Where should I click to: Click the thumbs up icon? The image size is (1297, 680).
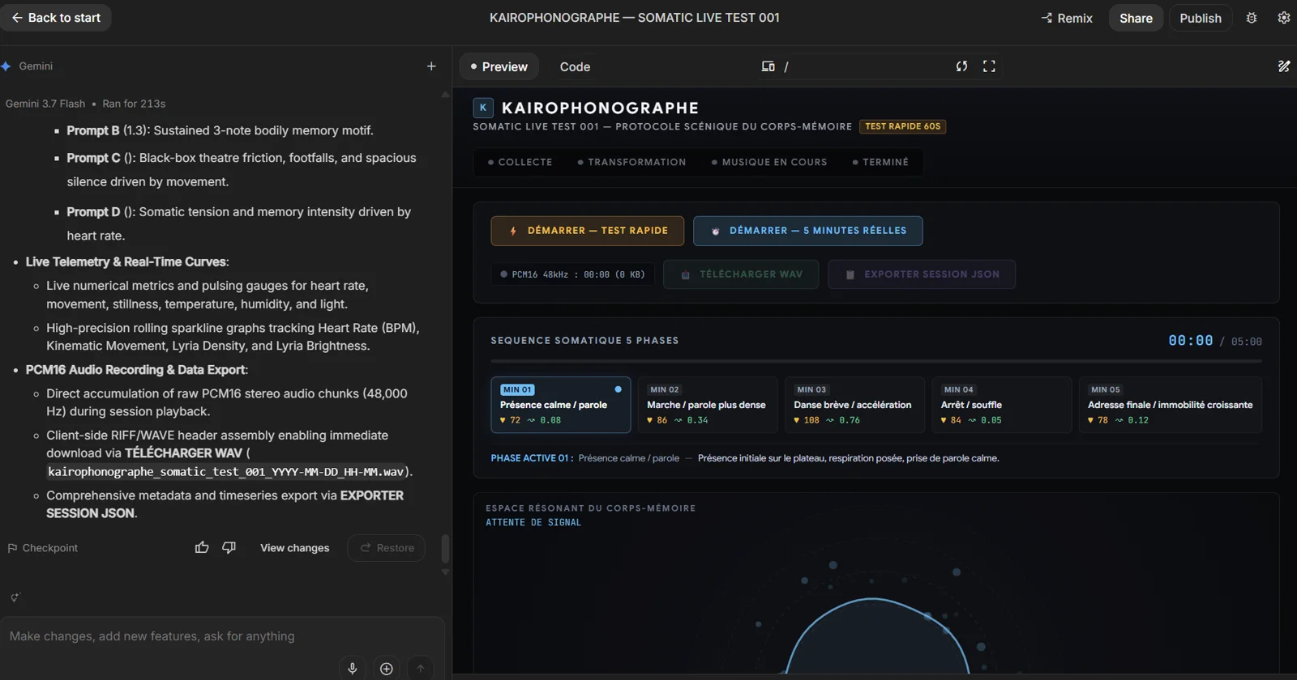(x=202, y=548)
